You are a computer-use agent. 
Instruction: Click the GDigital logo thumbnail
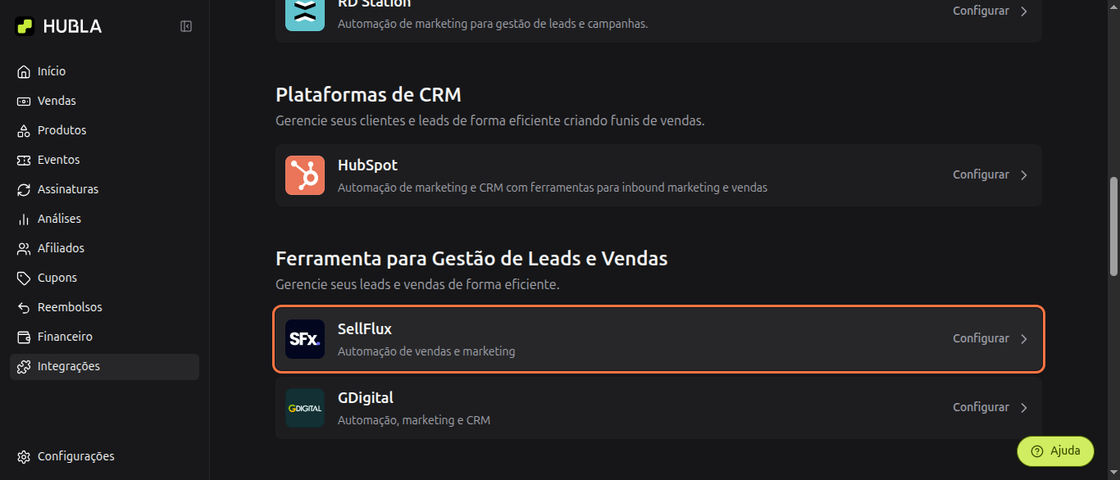[x=305, y=408]
